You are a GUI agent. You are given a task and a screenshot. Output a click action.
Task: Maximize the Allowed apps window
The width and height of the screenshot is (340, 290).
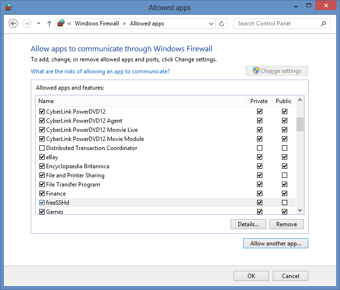point(309,6)
